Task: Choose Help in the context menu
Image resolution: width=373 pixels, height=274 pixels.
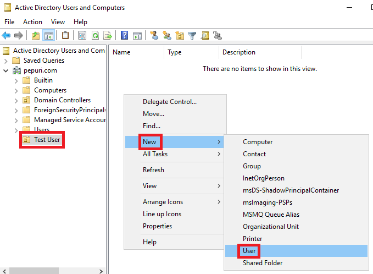Action: point(174,242)
